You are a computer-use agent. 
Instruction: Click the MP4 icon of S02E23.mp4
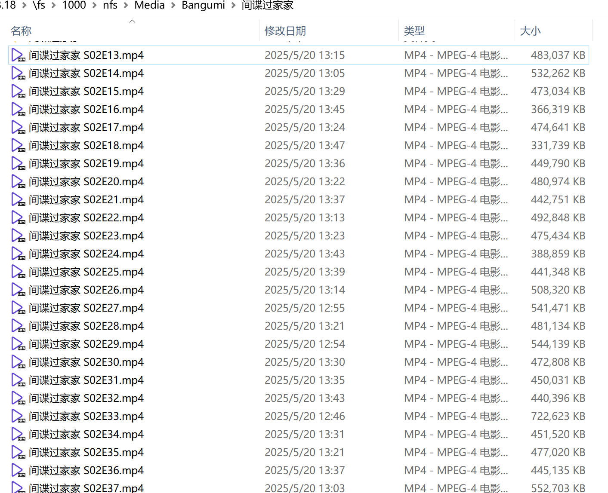point(18,236)
